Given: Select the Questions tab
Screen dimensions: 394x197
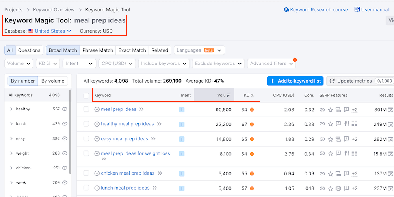Looking at the screenshot, I should point(29,50).
